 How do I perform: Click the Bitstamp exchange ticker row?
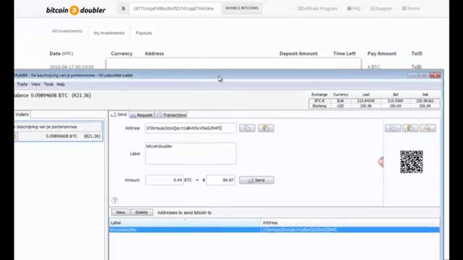coord(374,106)
